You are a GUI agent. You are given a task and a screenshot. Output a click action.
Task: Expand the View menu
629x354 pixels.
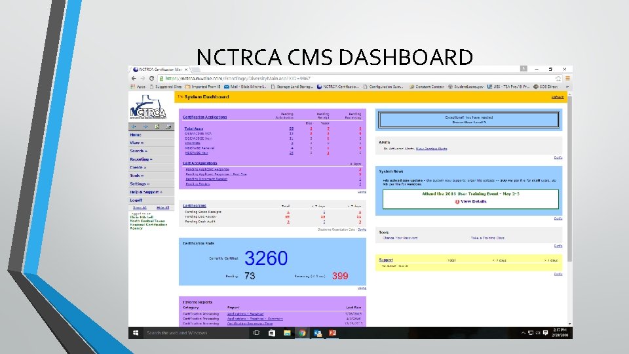point(136,143)
